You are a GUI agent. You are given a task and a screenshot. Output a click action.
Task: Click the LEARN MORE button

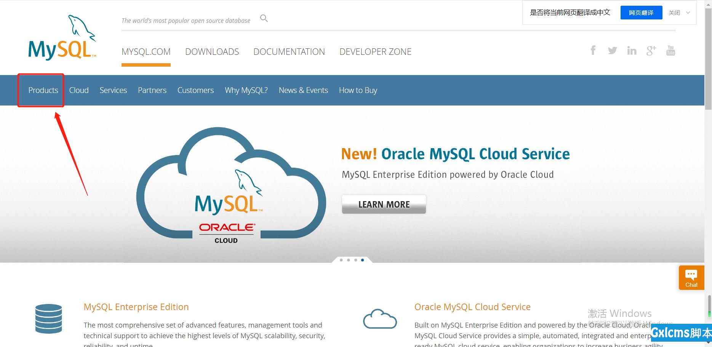384,204
